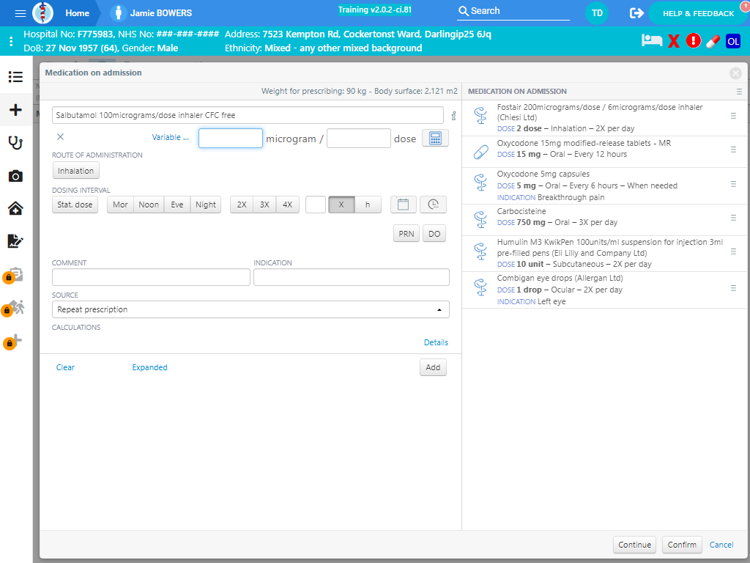This screenshot has height=563, width=750.
Task: Click the Inhalation route button
Action: [75, 171]
